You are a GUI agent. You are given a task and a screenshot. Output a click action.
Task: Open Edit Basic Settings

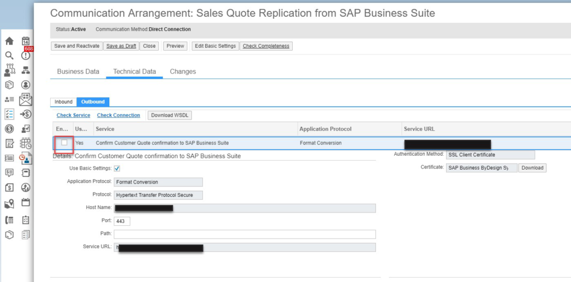(215, 46)
